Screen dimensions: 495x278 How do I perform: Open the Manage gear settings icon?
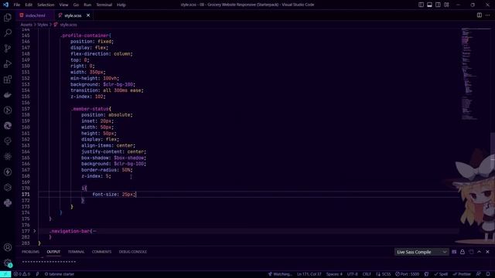pyautogui.click(x=8, y=263)
